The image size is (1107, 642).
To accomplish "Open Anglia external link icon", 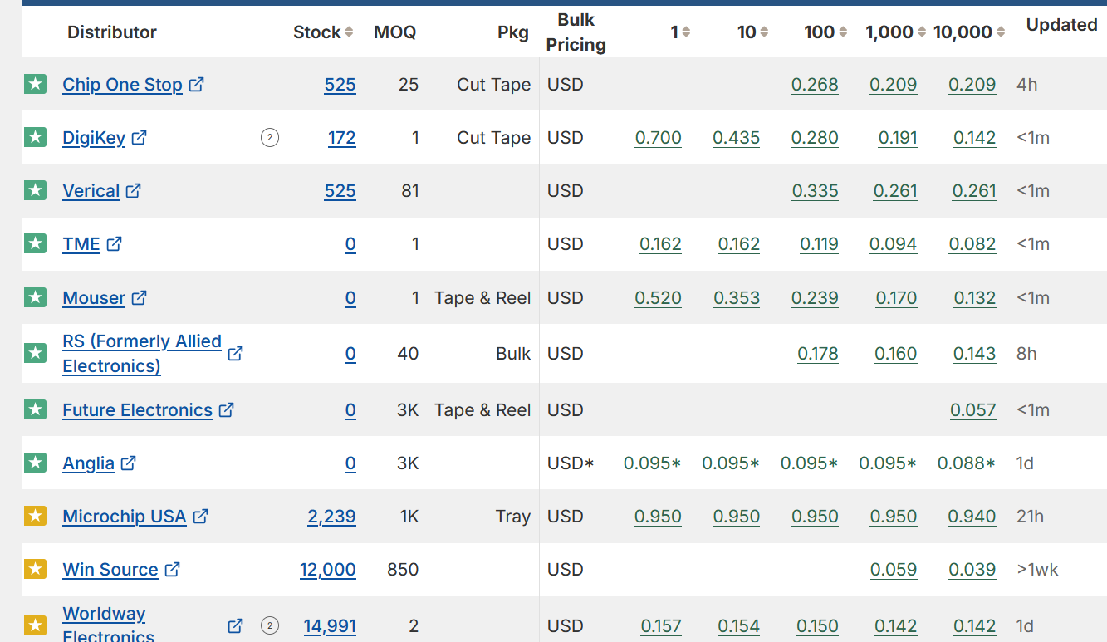I will click(129, 463).
